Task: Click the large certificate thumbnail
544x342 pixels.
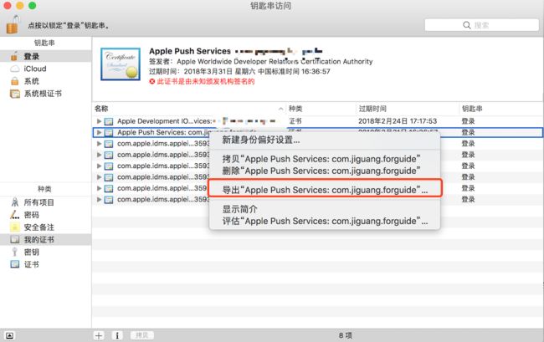Action: (121, 64)
